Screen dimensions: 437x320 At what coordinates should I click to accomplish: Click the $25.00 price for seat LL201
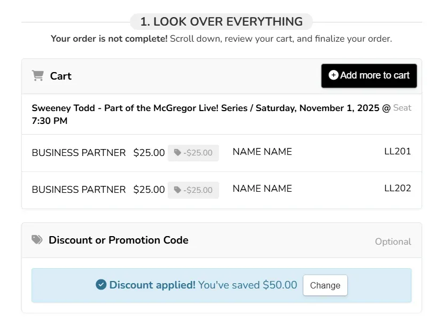point(149,153)
